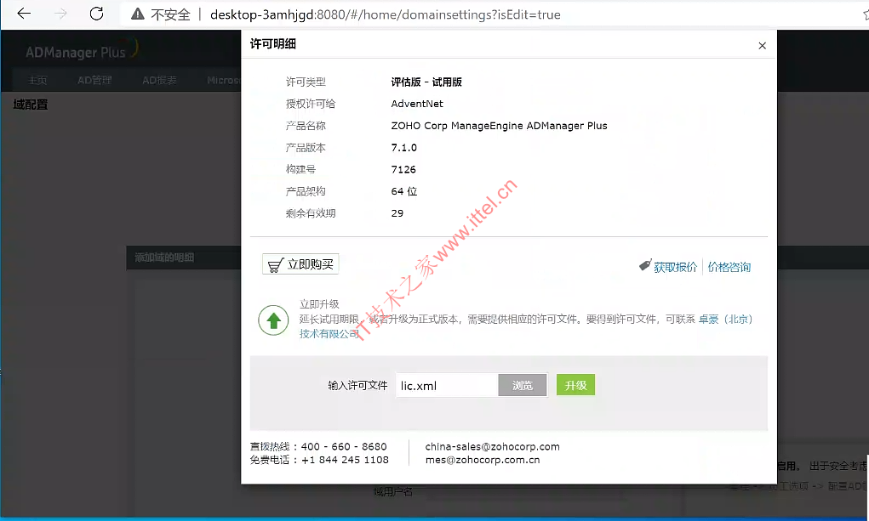
Task: Click the green 升级 upgrade button
Action: coord(575,385)
